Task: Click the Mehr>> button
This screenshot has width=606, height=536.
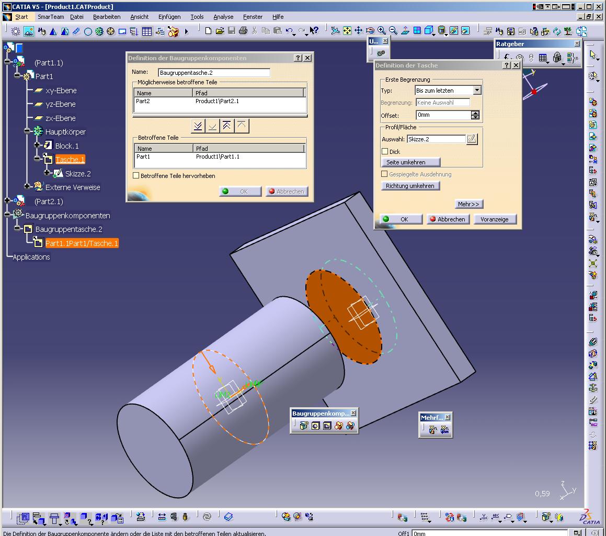Action: pyautogui.click(x=468, y=204)
